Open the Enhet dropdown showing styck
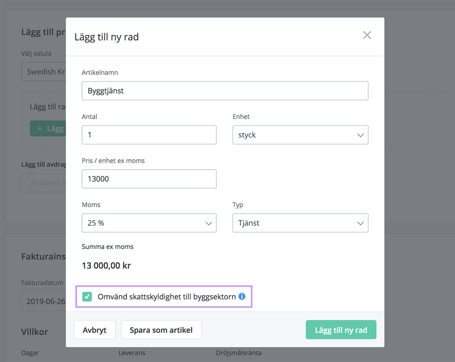 300,135
